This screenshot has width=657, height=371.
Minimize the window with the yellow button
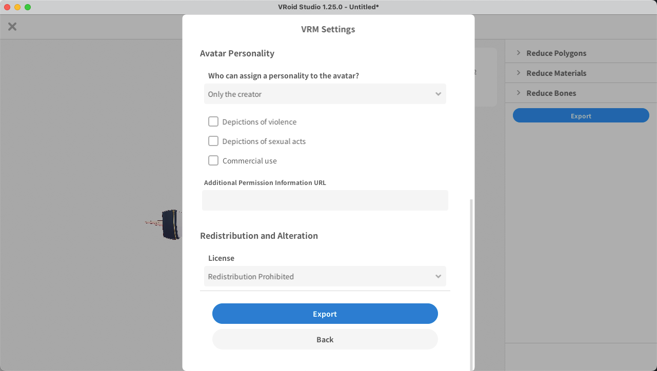tap(17, 7)
